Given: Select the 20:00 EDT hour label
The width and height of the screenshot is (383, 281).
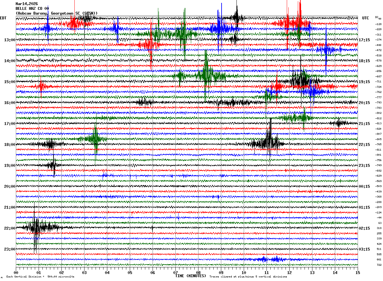Looking at the screenshot, I should coord(10,186).
